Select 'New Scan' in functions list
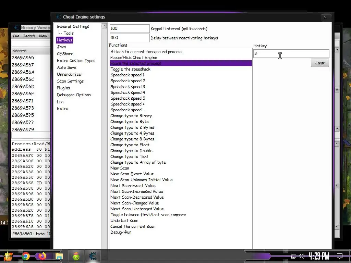Screen dimensions: 351x263 coord(181,168)
